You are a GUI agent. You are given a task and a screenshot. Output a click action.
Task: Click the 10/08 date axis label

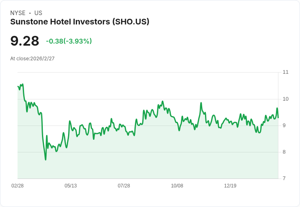[x=177, y=186]
